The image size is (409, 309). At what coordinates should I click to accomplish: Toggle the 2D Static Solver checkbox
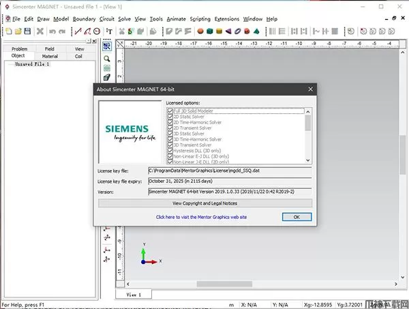click(x=170, y=117)
